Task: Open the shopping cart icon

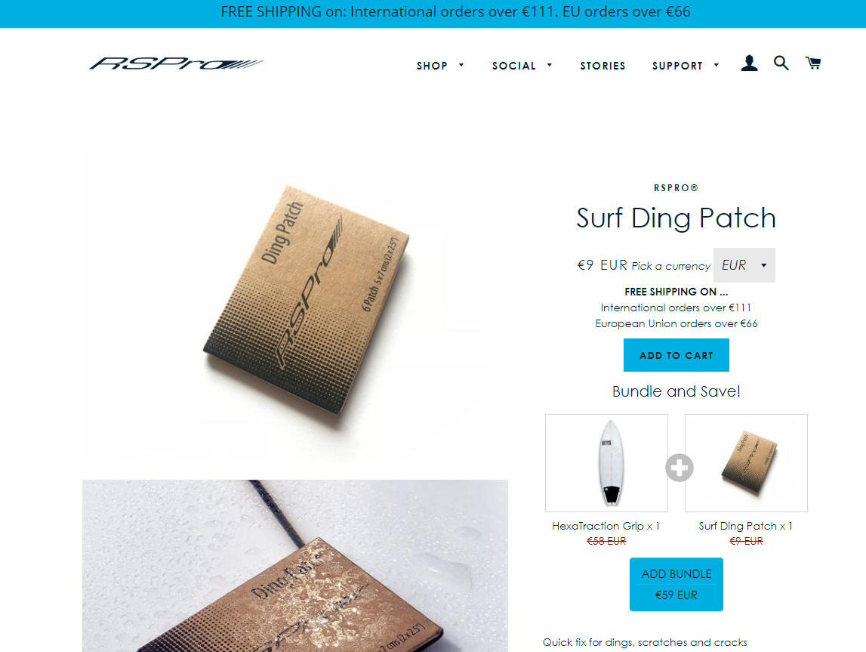Action: pyautogui.click(x=813, y=63)
